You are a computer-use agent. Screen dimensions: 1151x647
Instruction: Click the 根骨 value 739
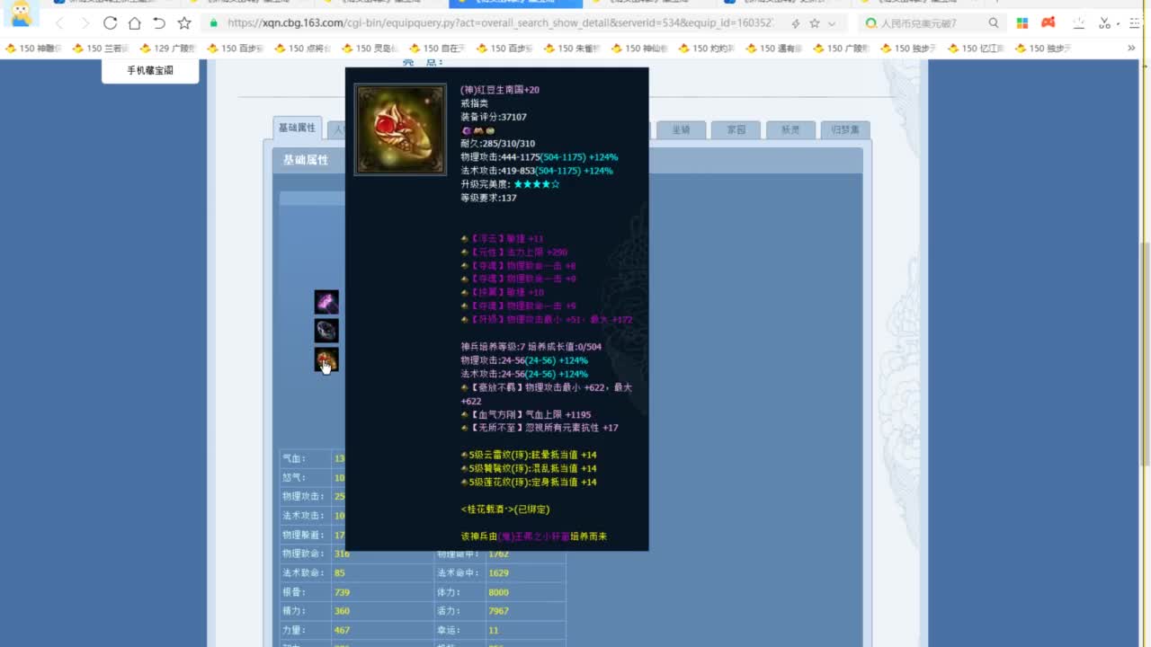point(342,592)
